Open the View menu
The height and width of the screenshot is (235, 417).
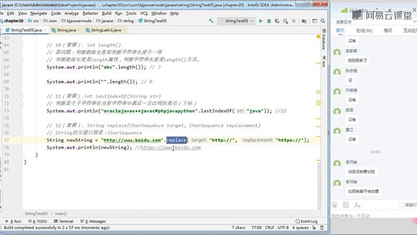(x=22, y=13)
